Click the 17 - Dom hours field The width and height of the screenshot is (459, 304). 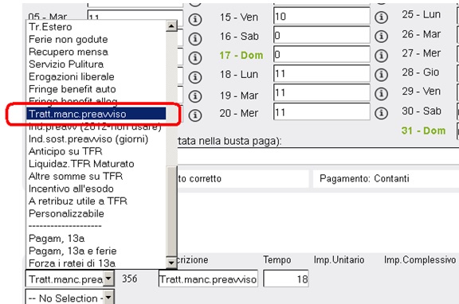[321, 54]
